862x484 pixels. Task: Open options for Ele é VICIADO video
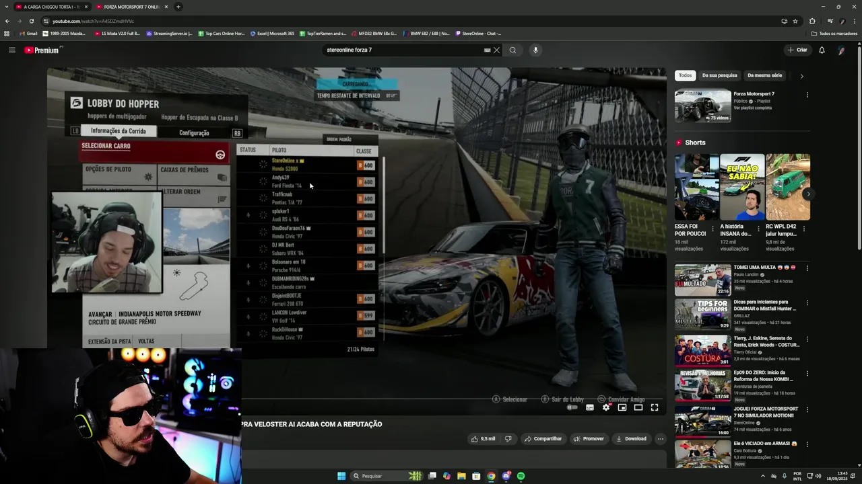click(807, 444)
